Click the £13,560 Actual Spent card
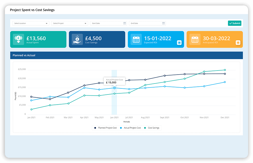This screenshot has height=163, width=253. 38,39
